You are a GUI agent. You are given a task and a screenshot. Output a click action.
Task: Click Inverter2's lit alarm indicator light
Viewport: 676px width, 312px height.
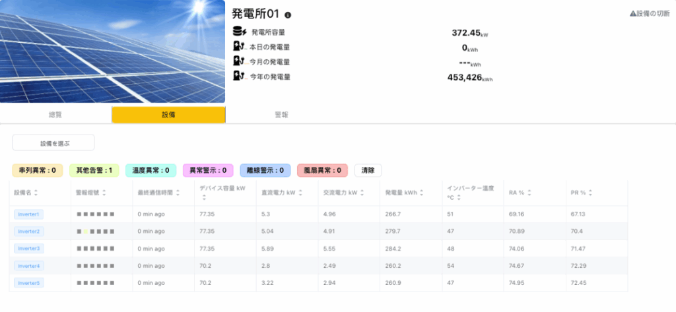click(85, 232)
